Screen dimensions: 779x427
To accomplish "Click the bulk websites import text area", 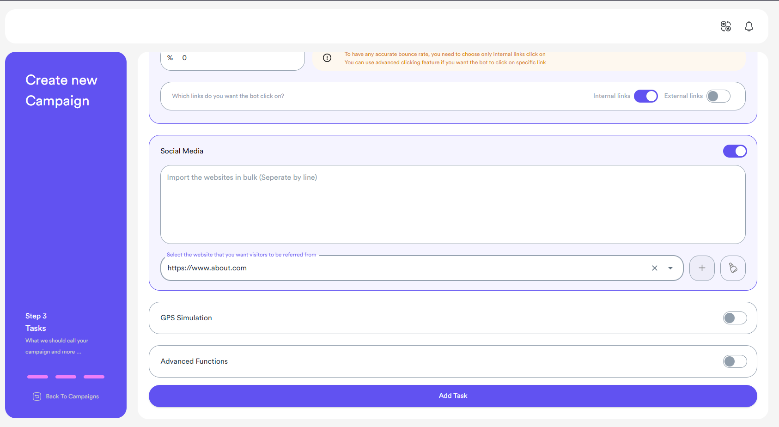I will [x=453, y=205].
